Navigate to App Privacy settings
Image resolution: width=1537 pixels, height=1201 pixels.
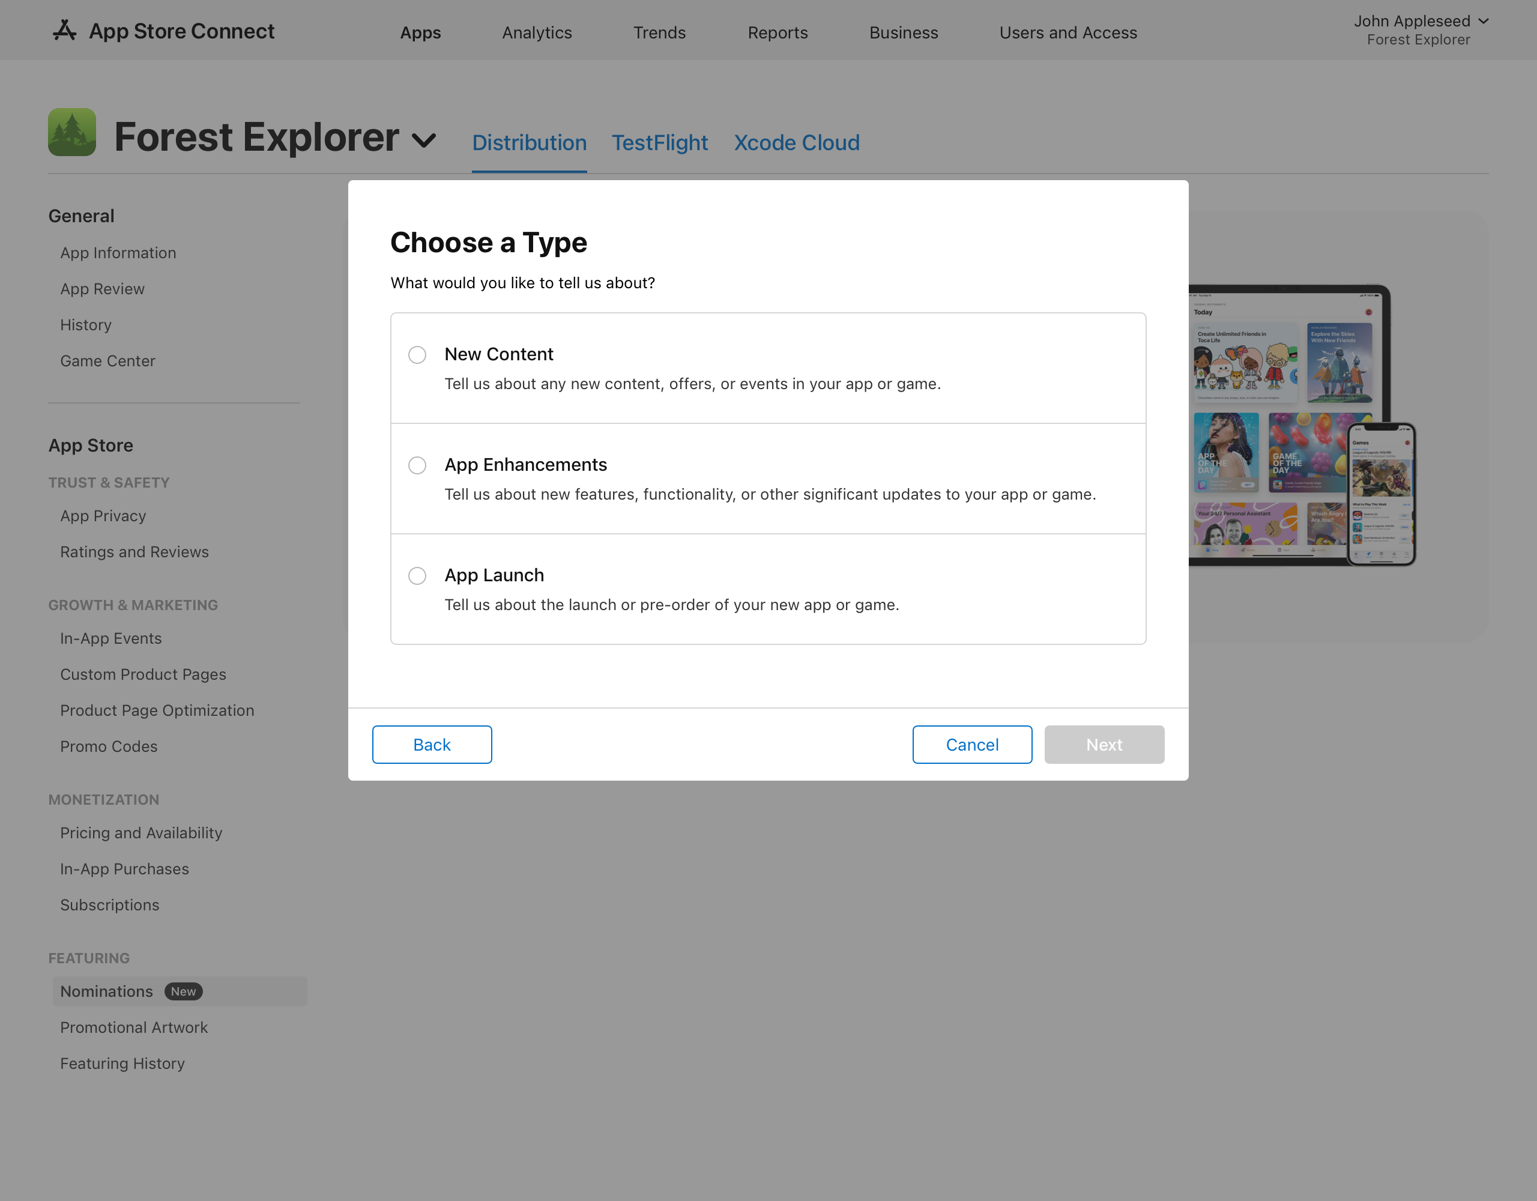point(103,515)
